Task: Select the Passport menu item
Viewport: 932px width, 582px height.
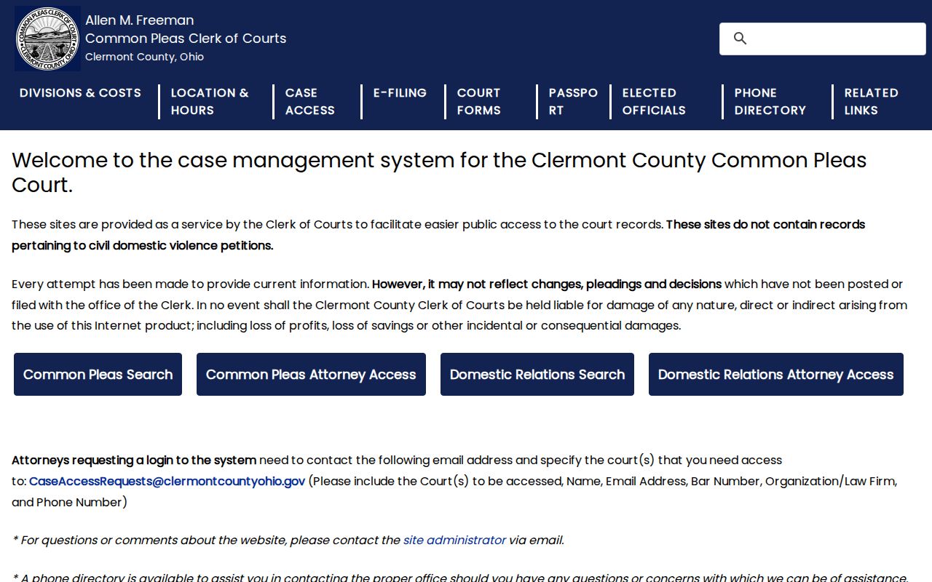Action: click(x=573, y=102)
